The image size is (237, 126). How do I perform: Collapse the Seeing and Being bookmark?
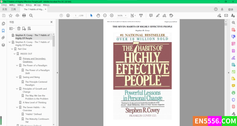(17, 77)
